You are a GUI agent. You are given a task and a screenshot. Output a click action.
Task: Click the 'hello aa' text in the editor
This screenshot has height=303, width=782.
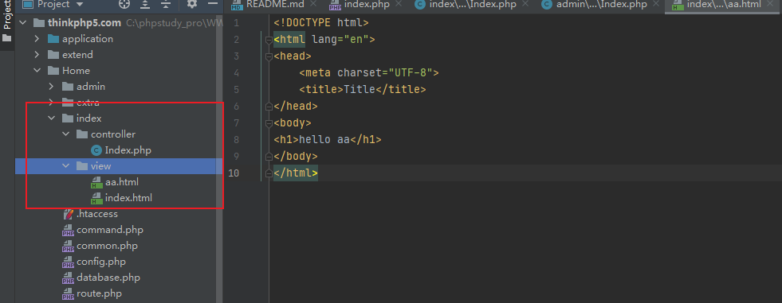324,140
